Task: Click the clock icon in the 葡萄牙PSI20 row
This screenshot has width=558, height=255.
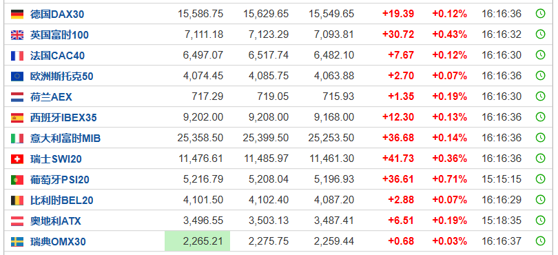Action: tap(540, 179)
